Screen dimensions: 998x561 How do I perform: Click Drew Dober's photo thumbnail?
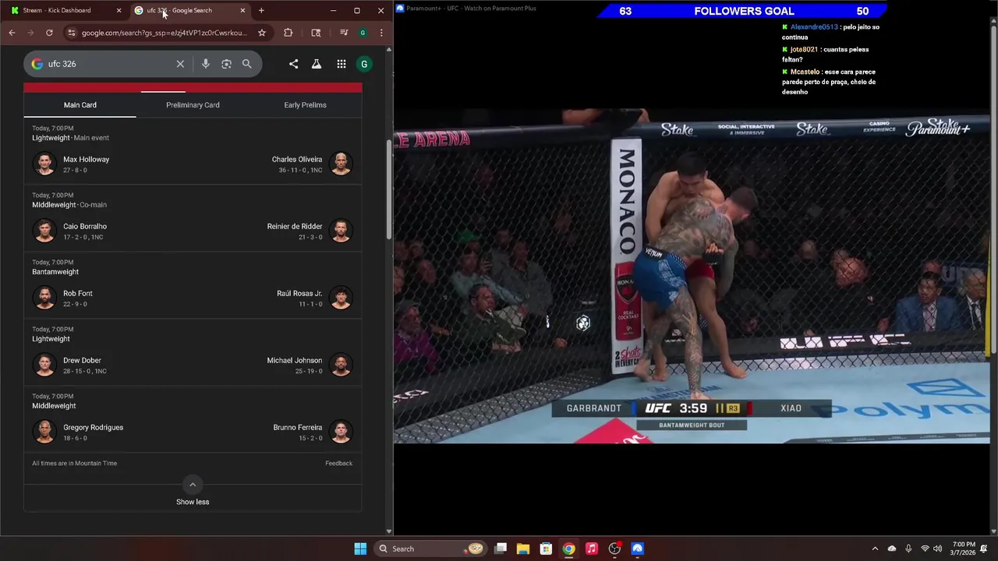click(x=45, y=365)
